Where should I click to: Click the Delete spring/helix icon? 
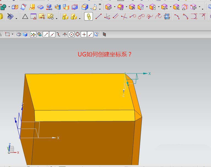(x=10, y=16)
